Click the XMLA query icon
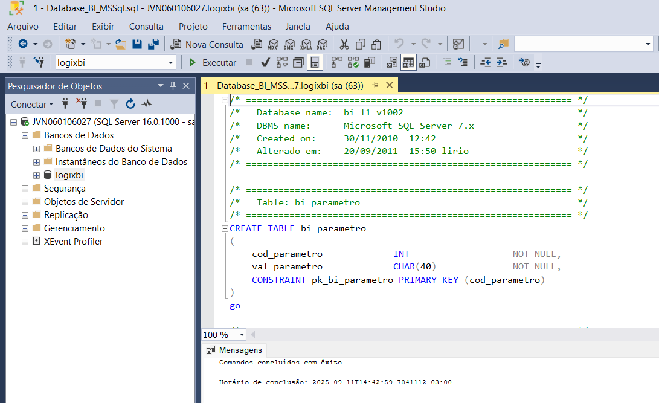Viewport: 659px width, 403px height. pyautogui.click(x=306, y=44)
